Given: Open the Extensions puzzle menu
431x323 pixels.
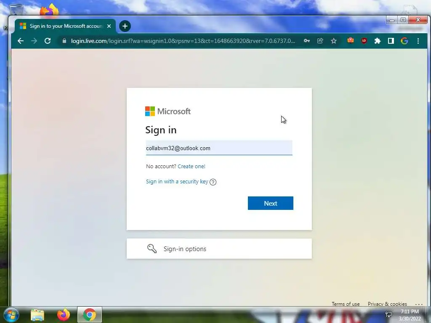Looking at the screenshot, I should coord(378,41).
